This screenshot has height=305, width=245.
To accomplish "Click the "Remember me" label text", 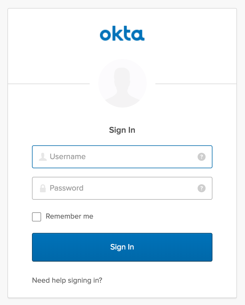I will point(69,216).
